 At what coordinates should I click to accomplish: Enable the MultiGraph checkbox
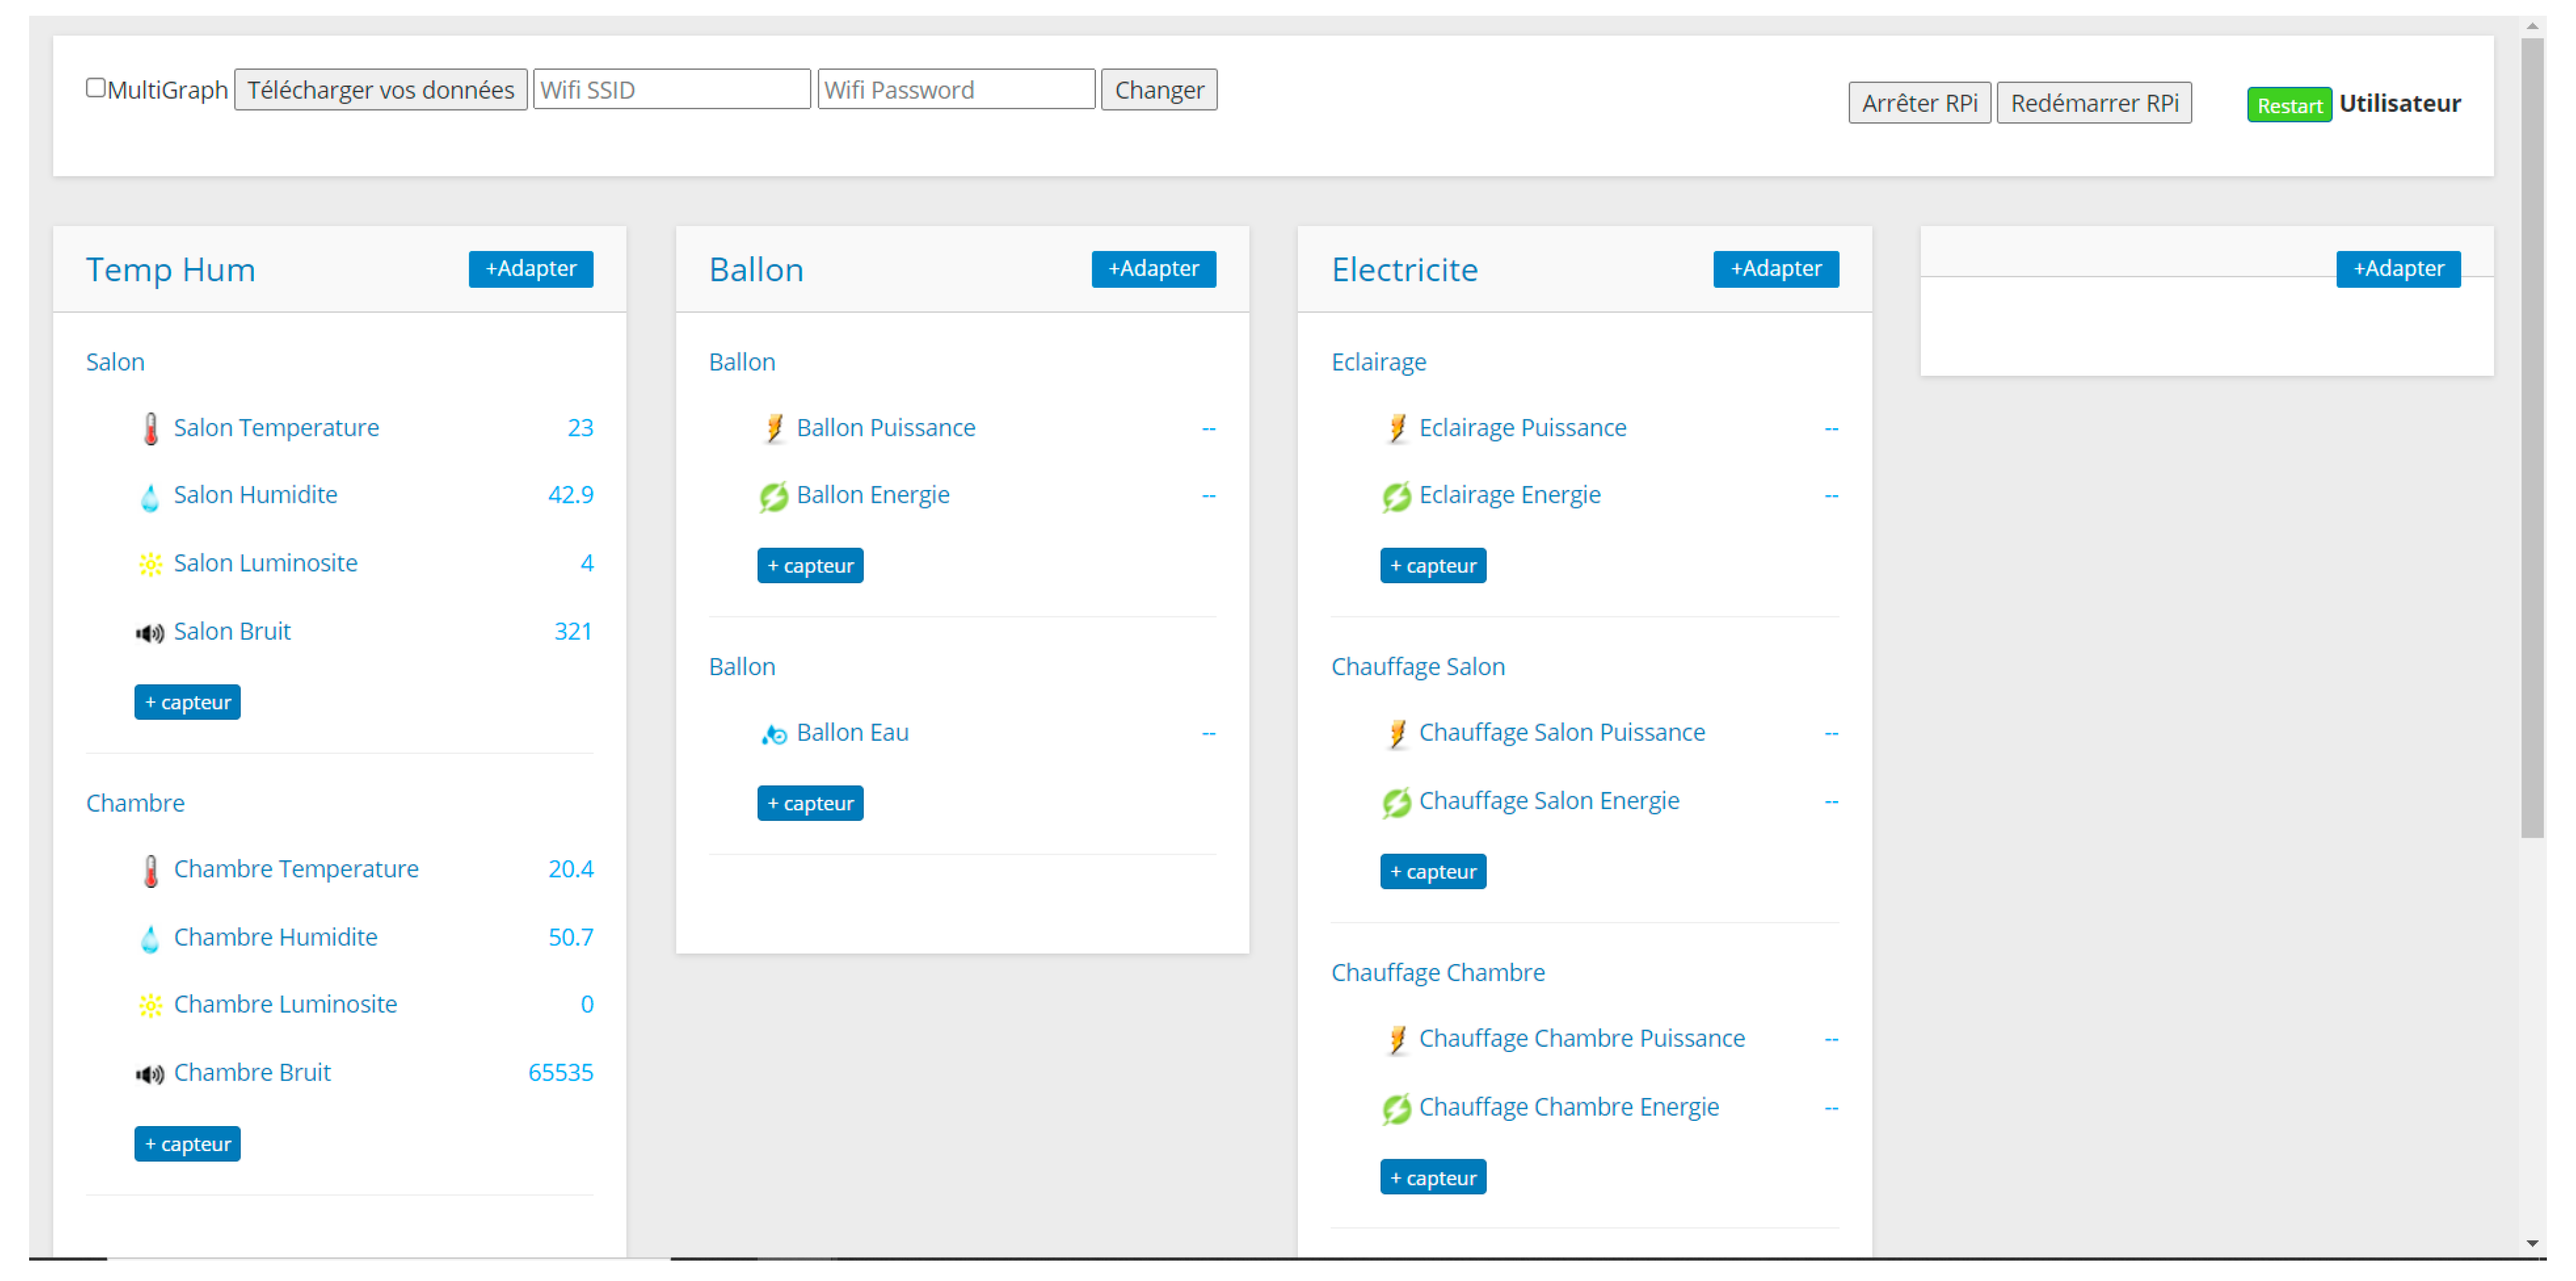point(96,88)
